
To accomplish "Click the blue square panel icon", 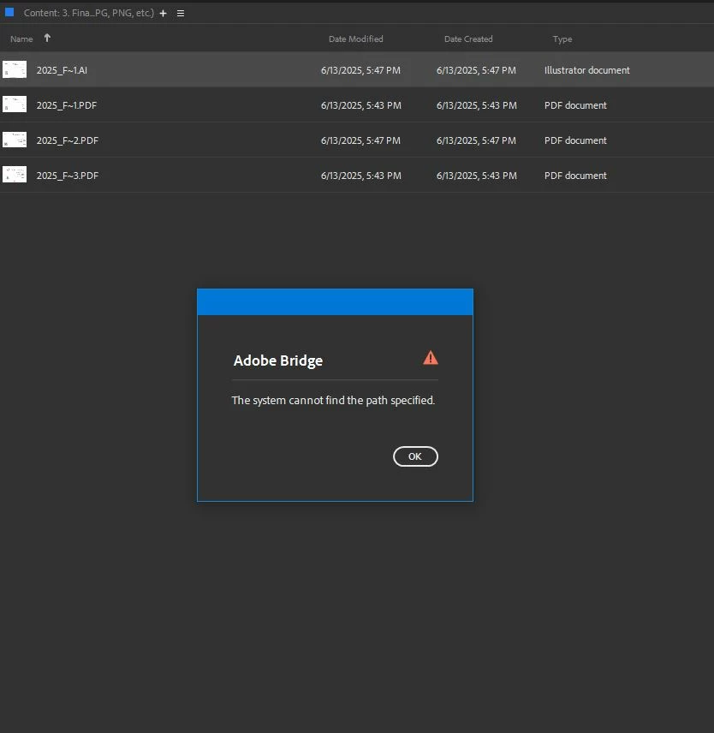I will [x=9, y=12].
